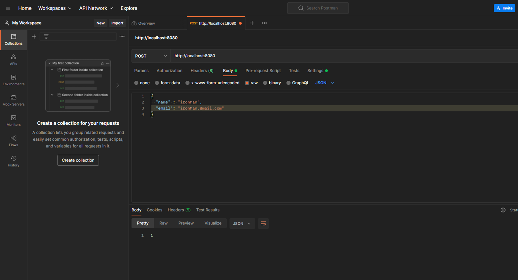Open Environments in the sidebar
Image resolution: width=518 pixels, height=280 pixels.
point(13,80)
